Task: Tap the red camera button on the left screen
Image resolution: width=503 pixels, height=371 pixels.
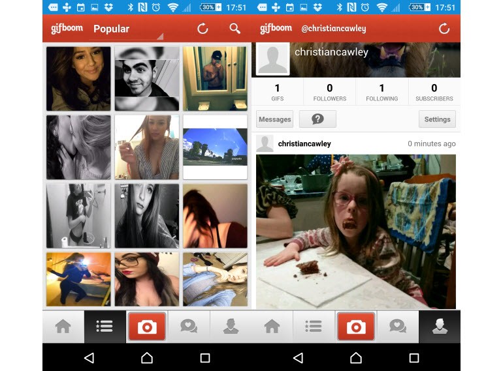Action: click(x=147, y=327)
